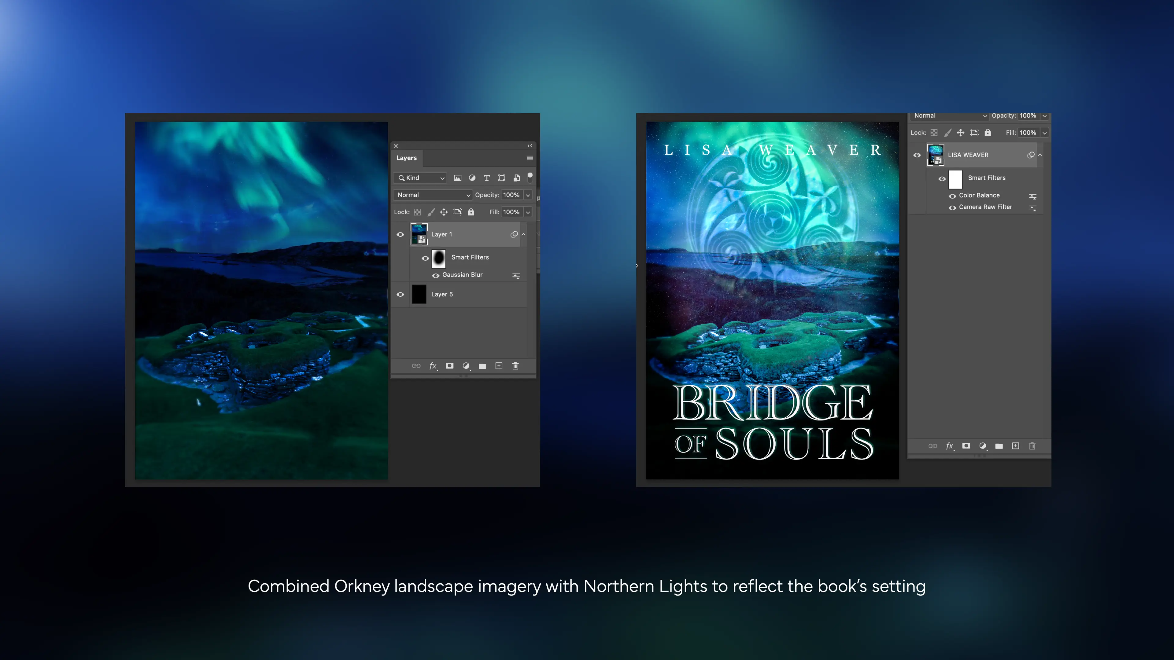Toggle layer filtering switch in left panel
Viewport: 1174px width, 660px height.
[530, 177]
